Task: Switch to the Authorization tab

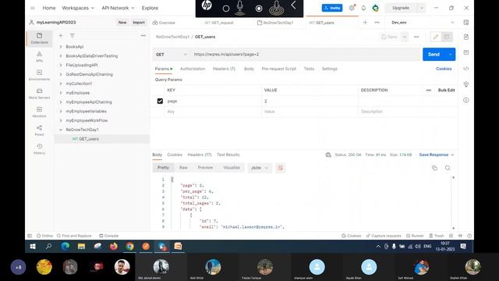Action: [x=193, y=69]
